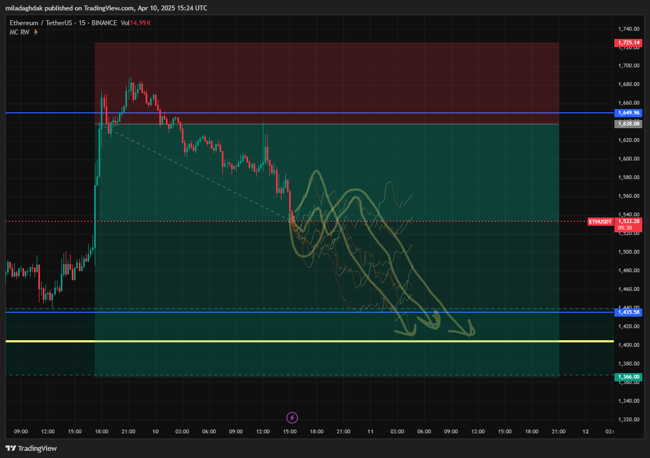The image size is (650, 458).
Task: Click the 1,533.28 current price label
Action: pos(628,221)
